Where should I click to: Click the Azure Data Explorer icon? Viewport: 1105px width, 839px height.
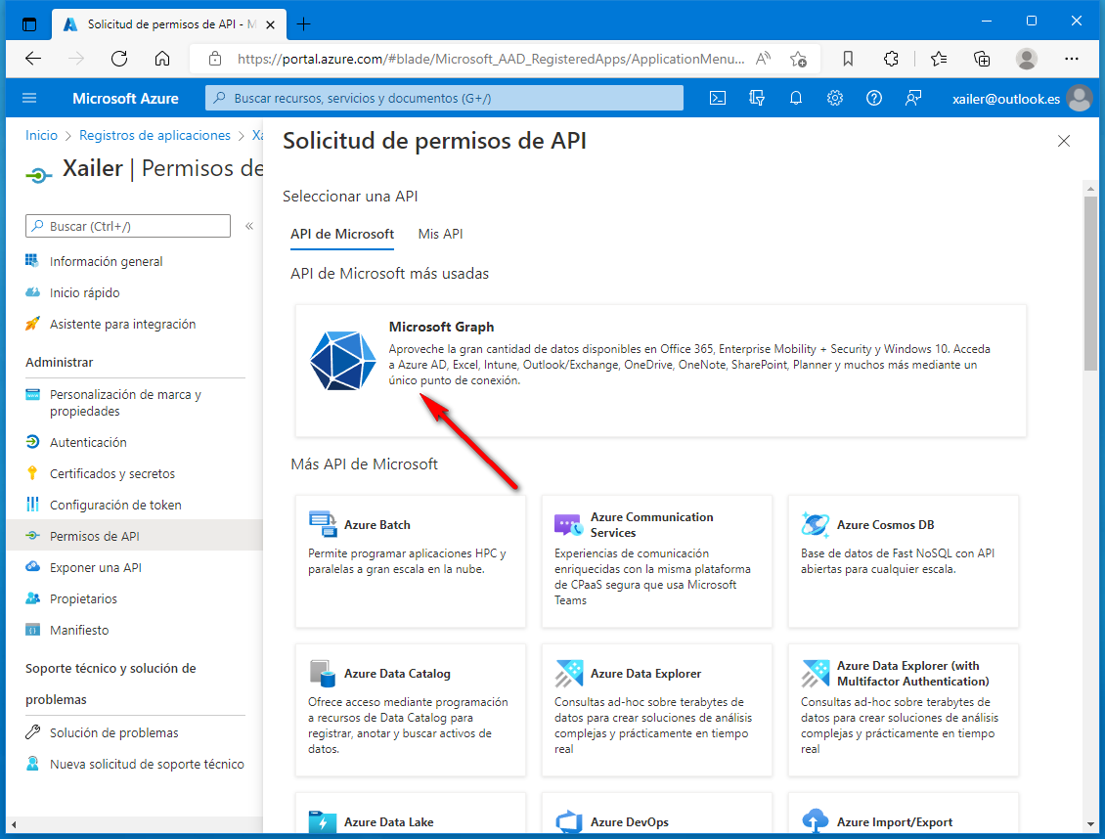569,673
